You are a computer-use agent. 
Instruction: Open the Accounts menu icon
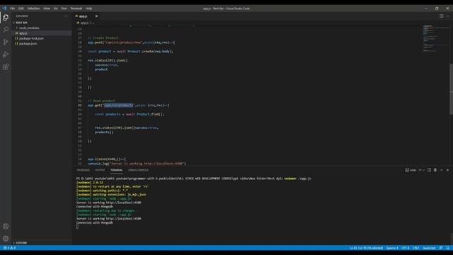pos(6,227)
